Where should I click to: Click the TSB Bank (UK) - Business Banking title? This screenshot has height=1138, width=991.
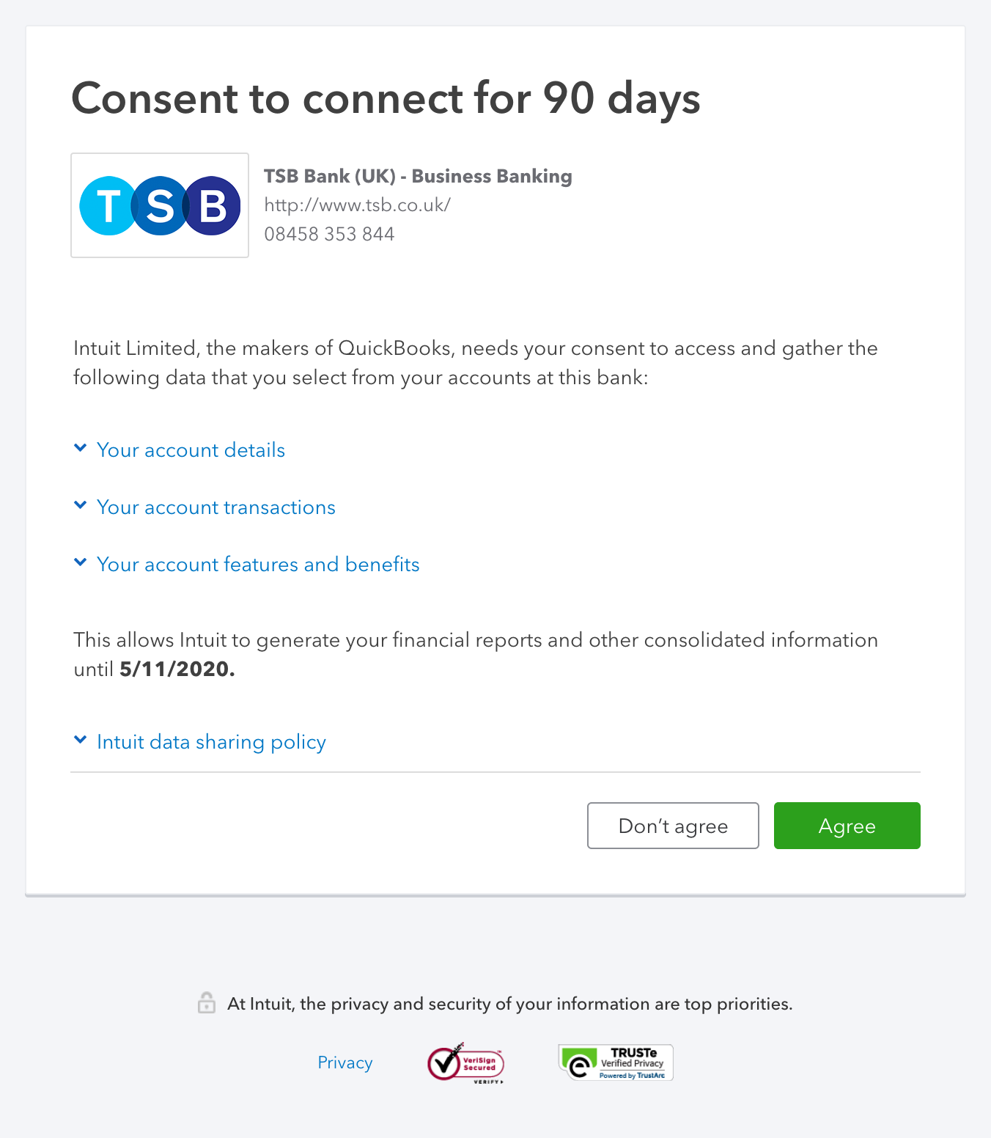coord(418,177)
